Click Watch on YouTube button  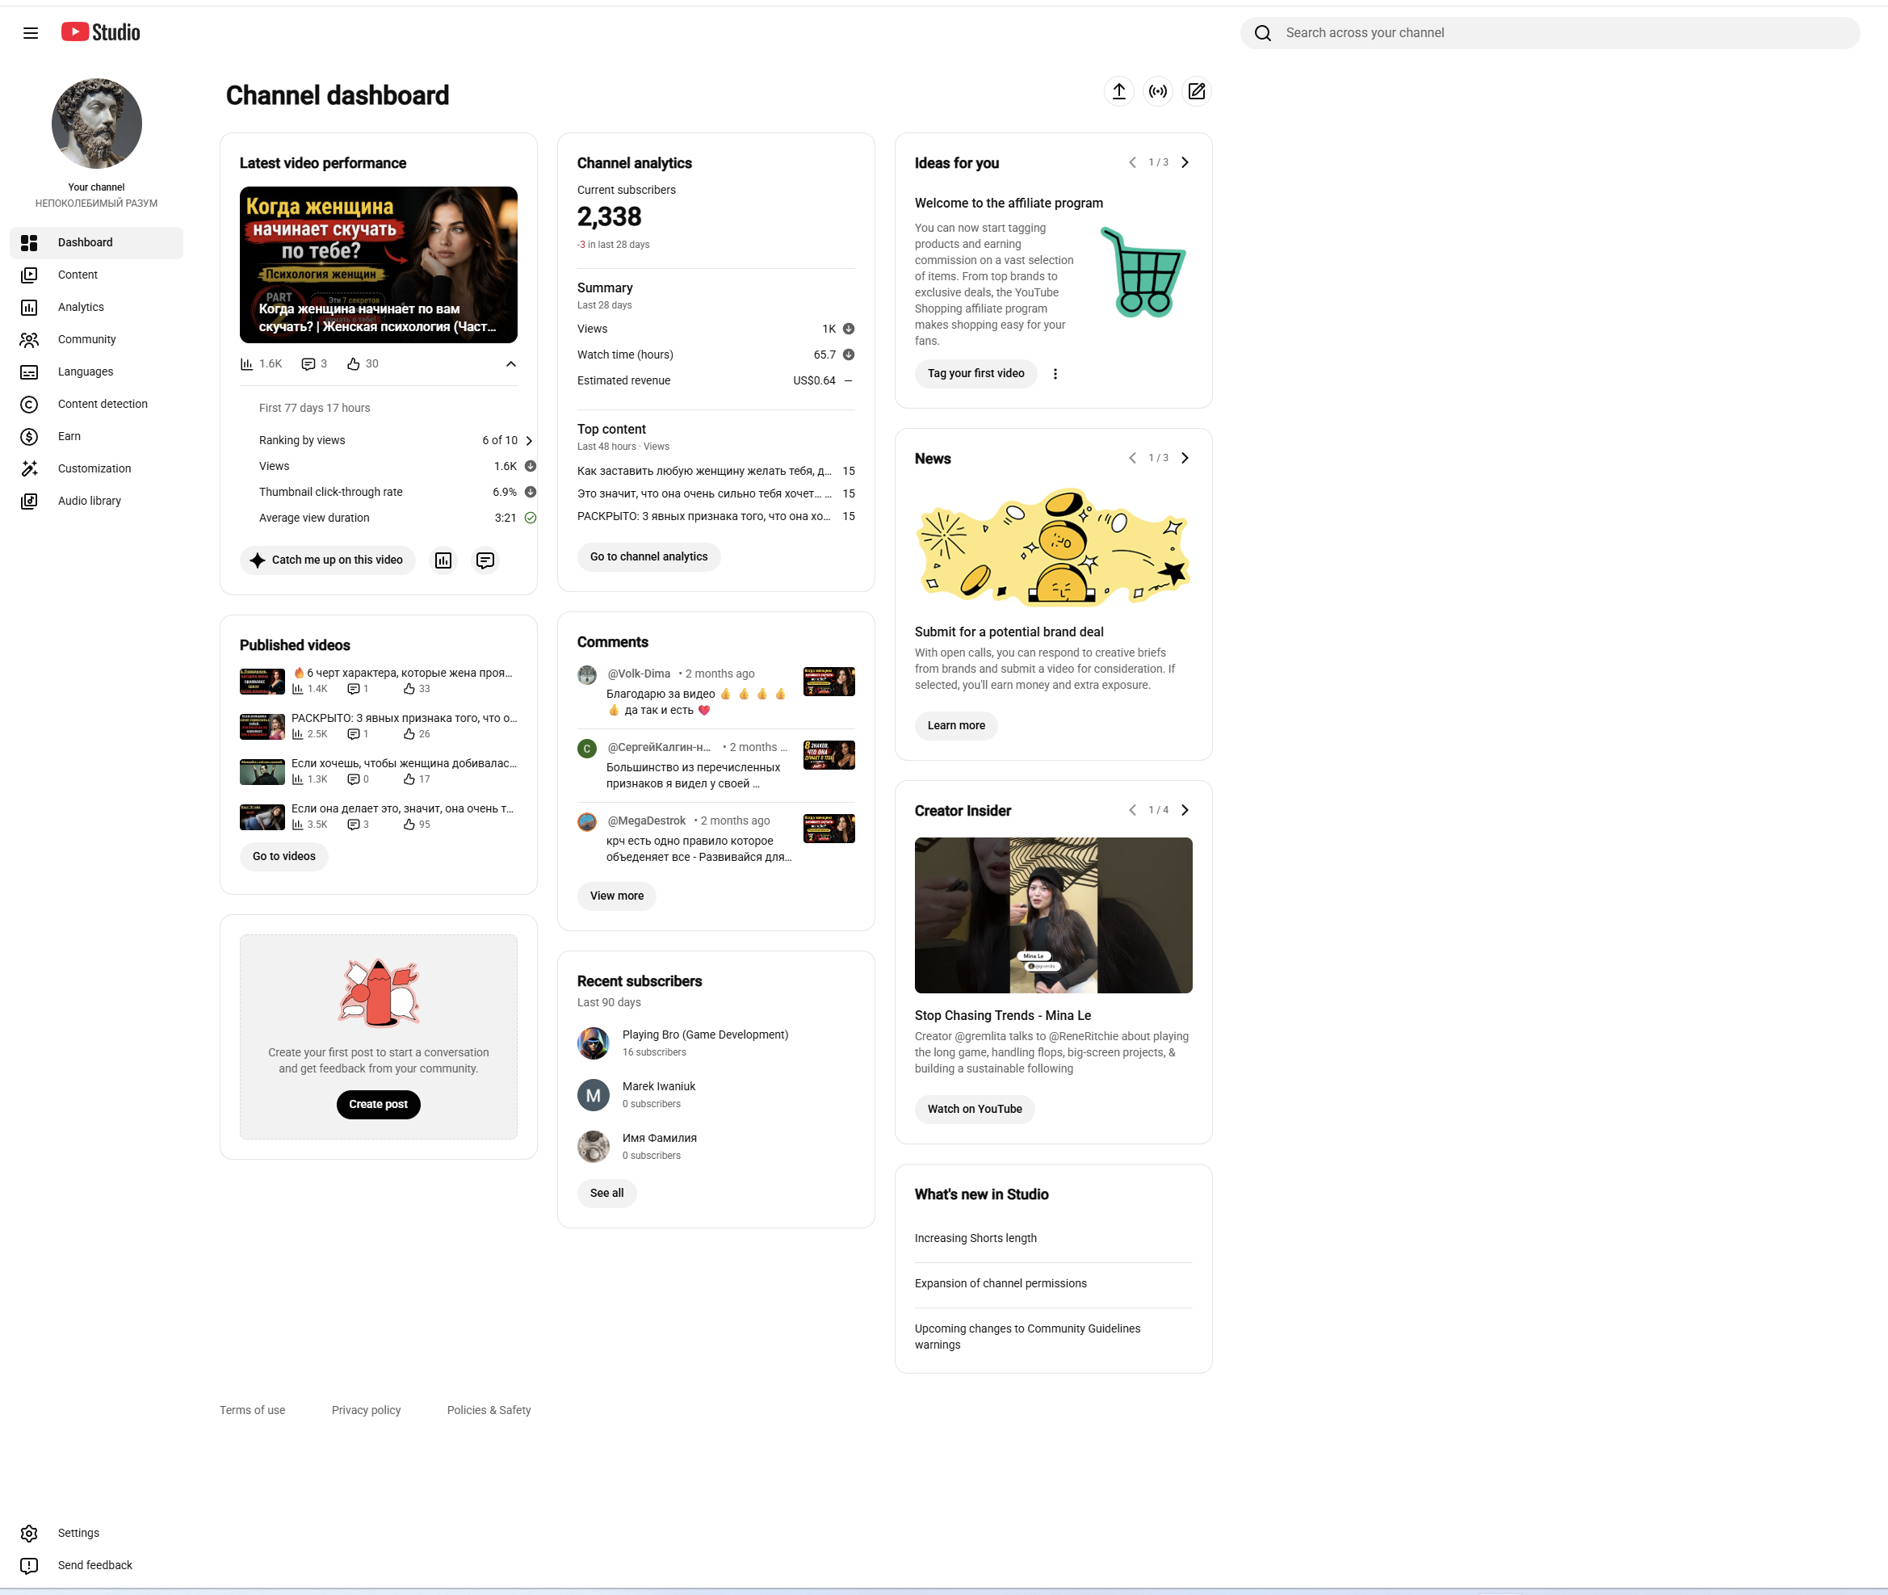click(975, 1110)
